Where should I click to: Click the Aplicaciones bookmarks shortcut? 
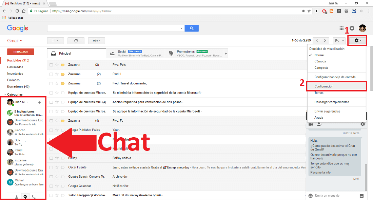[13, 18]
